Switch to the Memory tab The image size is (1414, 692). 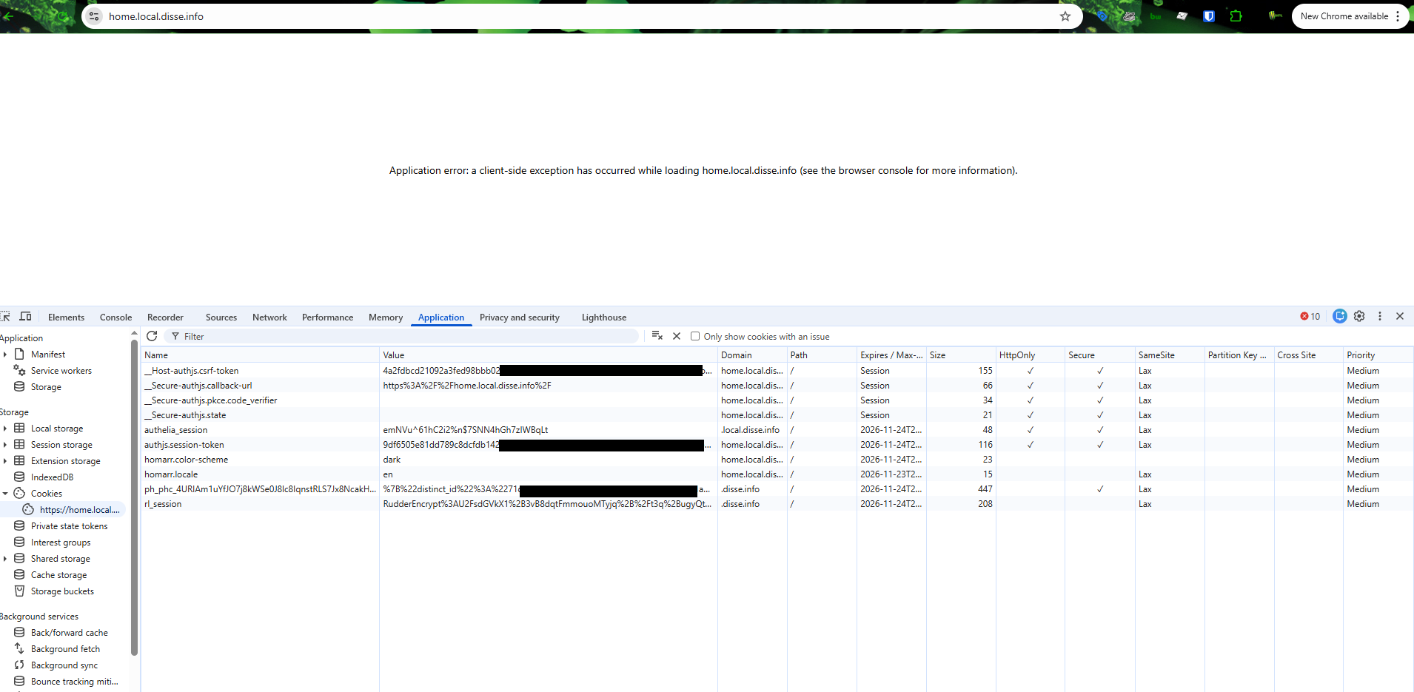[386, 318]
